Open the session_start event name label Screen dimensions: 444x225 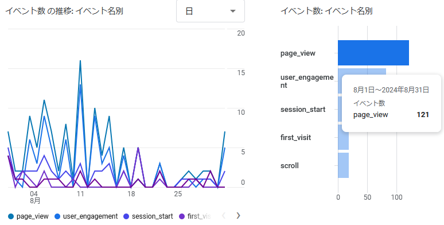303,110
